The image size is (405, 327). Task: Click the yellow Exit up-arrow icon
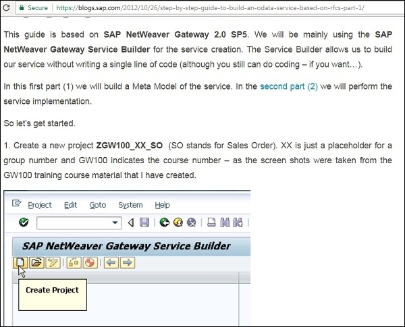(x=178, y=222)
